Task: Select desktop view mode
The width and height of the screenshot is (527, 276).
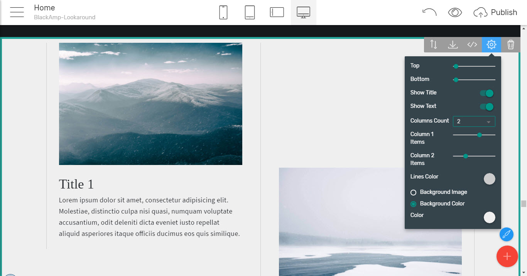Action: (303, 12)
